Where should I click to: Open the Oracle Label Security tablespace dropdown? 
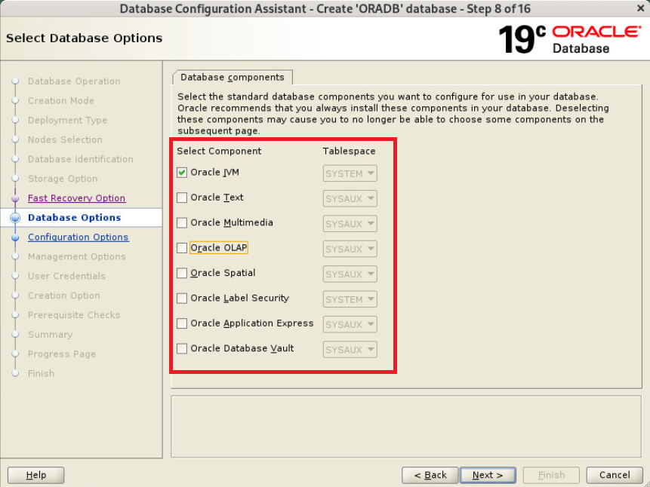350,299
